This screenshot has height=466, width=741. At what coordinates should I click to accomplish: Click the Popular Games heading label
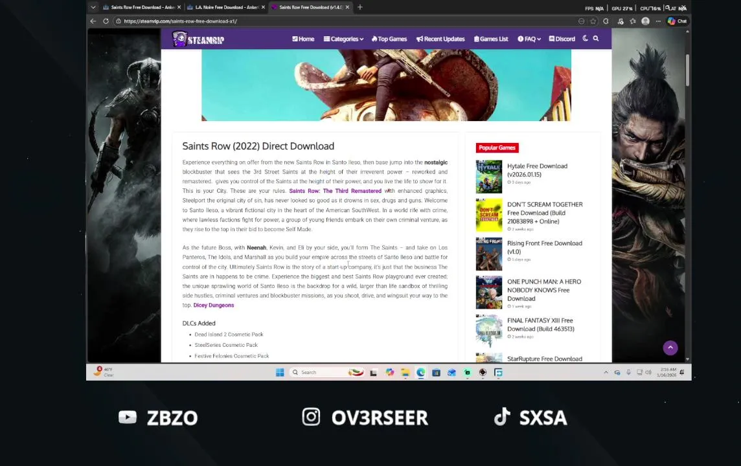497,148
